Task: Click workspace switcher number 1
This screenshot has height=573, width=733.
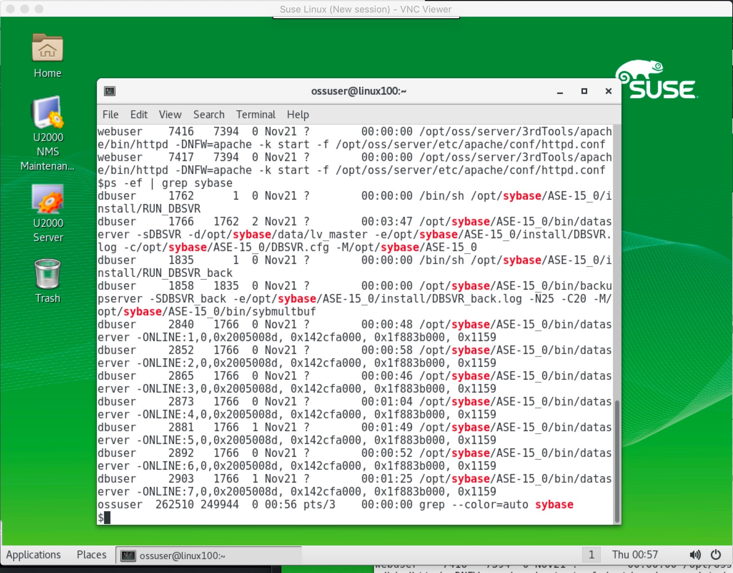Action: point(591,555)
